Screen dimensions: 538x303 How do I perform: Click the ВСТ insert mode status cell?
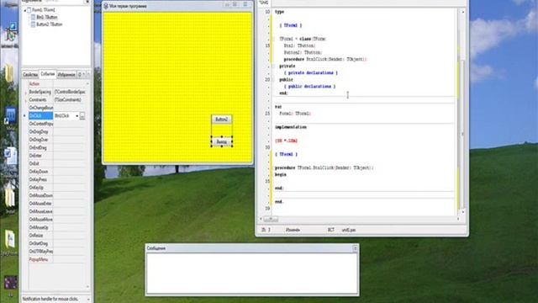[330, 230]
